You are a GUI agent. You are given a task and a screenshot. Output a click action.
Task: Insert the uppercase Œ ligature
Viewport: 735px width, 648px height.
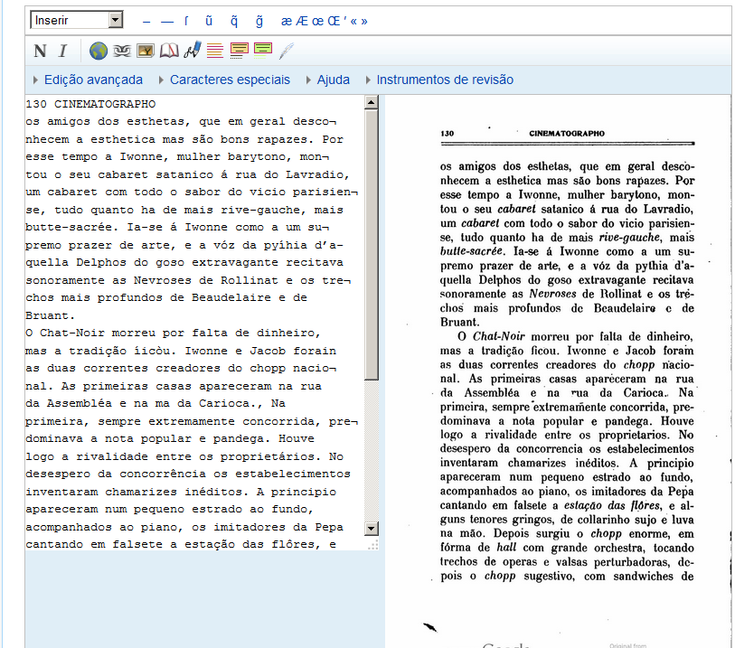pos(334,21)
